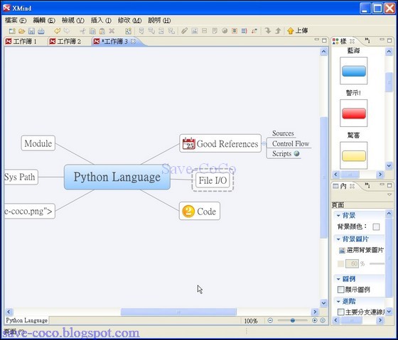Screen dimensions: 398x340
Task: Click the Print icon in toolbar
Action: point(41,31)
